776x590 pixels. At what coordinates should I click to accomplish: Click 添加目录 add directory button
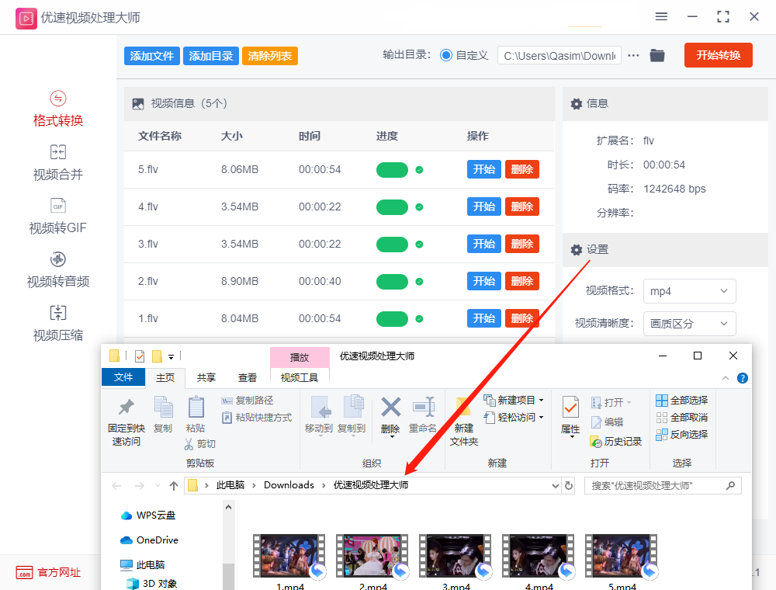coord(211,56)
